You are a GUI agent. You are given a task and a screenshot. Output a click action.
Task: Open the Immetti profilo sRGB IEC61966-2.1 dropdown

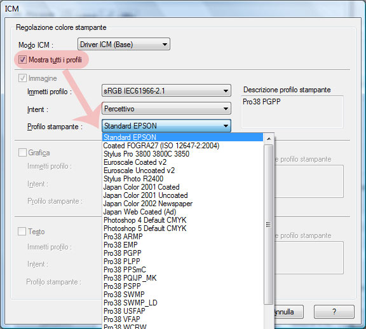[x=166, y=91]
